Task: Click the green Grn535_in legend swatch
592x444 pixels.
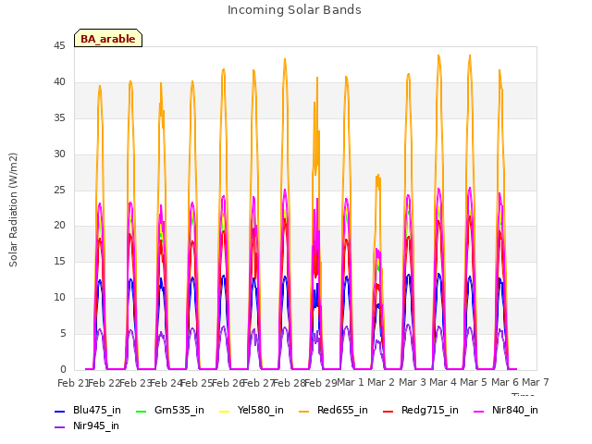Action: (141, 411)
